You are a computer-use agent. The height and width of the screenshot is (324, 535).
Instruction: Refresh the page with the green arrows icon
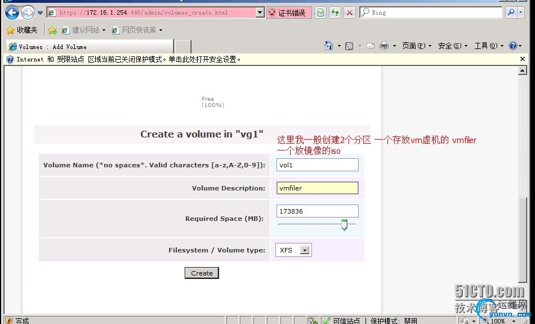(335, 12)
